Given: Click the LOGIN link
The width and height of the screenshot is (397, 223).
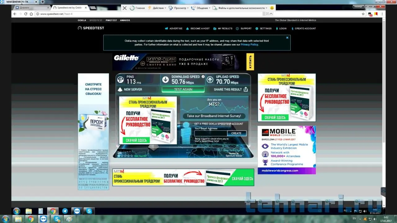Looking at the screenshot, I should (x=281, y=28).
